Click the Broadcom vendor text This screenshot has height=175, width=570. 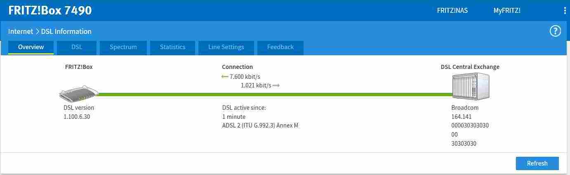click(x=465, y=108)
